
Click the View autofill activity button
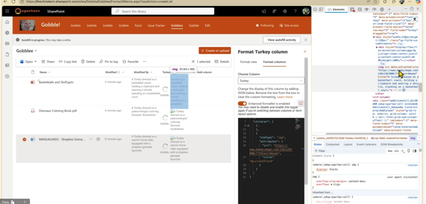pos(282,40)
